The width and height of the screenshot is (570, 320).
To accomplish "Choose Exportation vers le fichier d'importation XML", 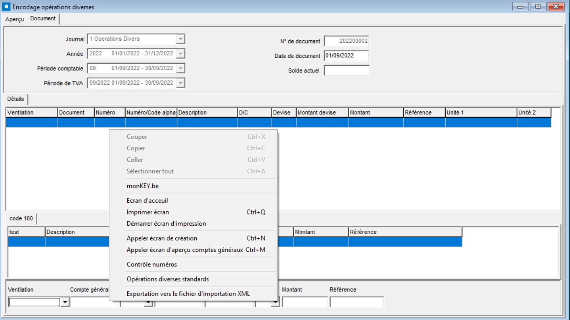I will (193, 294).
